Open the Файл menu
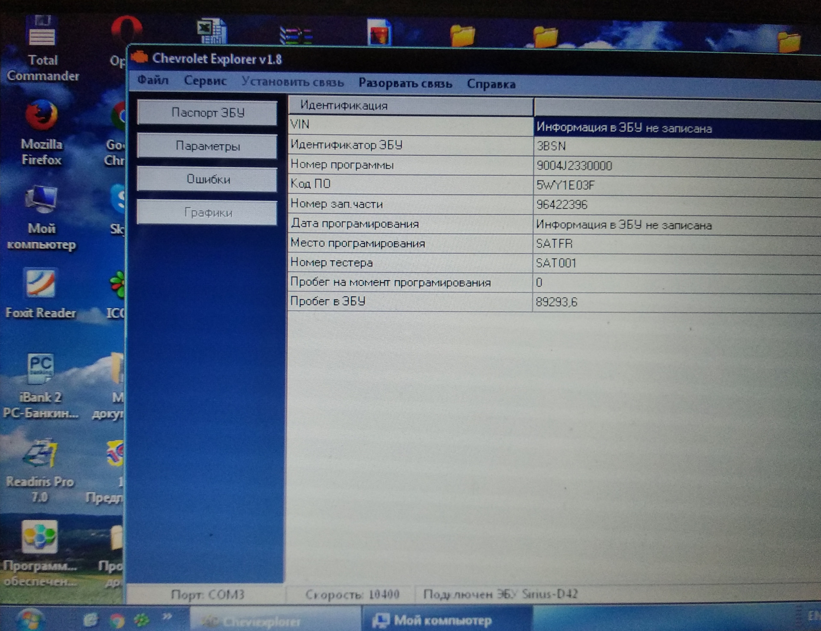Viewport: 821px width, 631px height. [x=153, y=80]
